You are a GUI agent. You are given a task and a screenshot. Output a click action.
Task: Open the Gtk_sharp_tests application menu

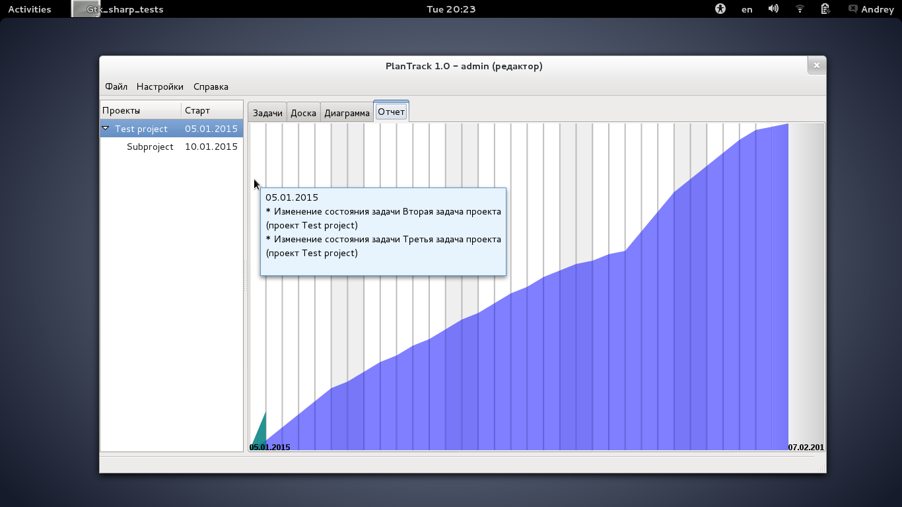119,9
